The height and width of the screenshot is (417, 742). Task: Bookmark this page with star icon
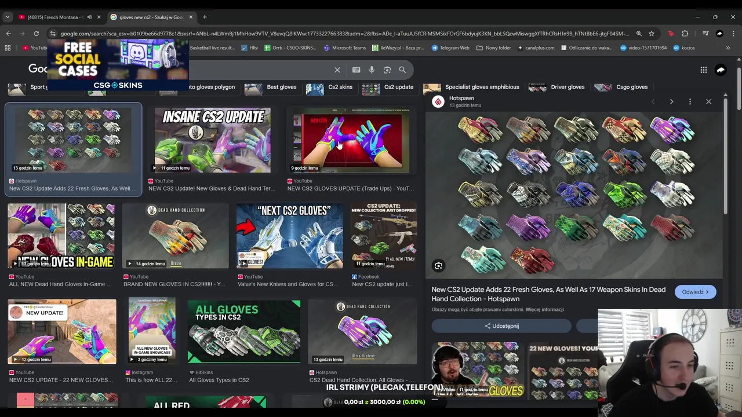[x=652, y=34]
